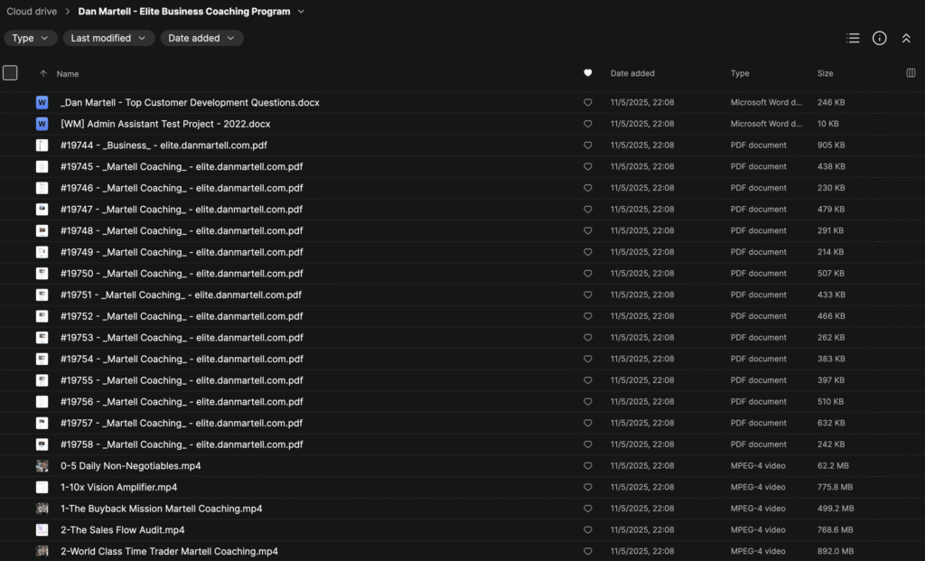Image resolution: width=925 pixels, height=561 pixels.
Task: Open the info panel icon
Action: point(879,38)
